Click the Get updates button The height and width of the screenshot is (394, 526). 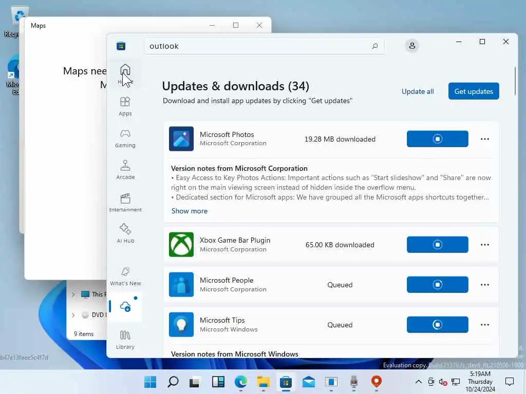coord(474,91)
